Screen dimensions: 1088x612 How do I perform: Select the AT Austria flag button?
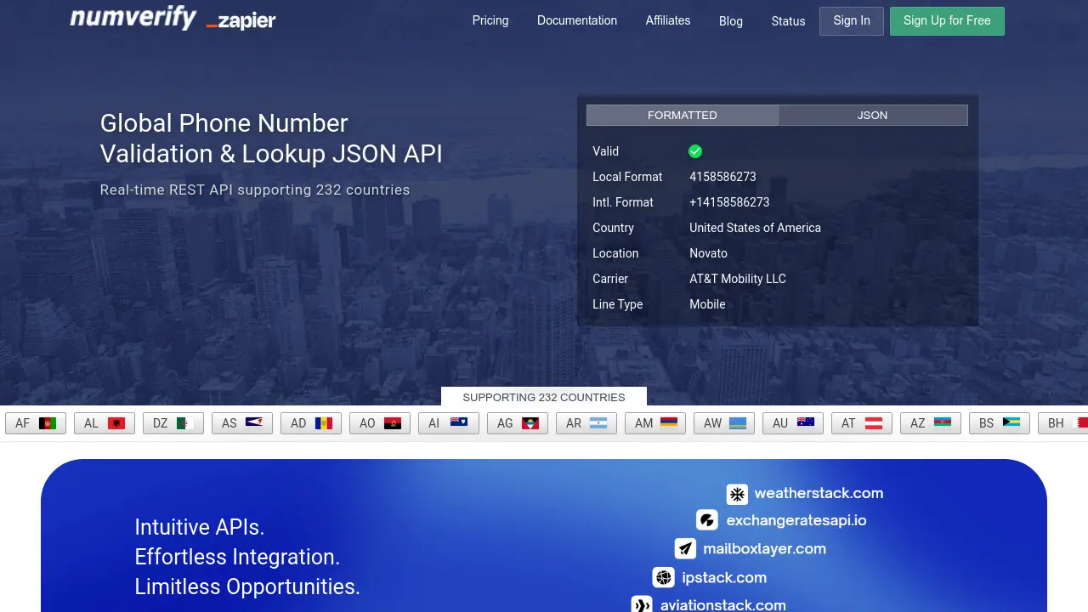point(862,423)
